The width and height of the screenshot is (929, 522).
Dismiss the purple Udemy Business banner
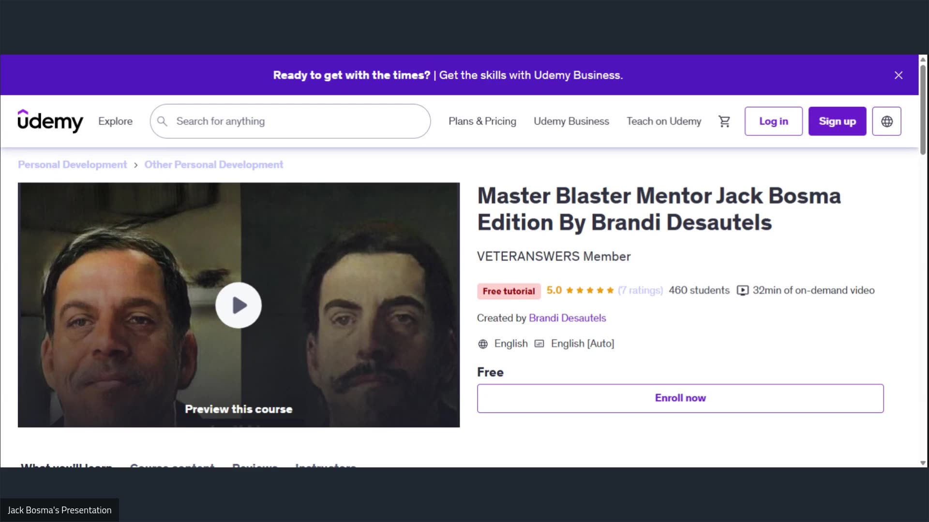click(x=898, y=75)
